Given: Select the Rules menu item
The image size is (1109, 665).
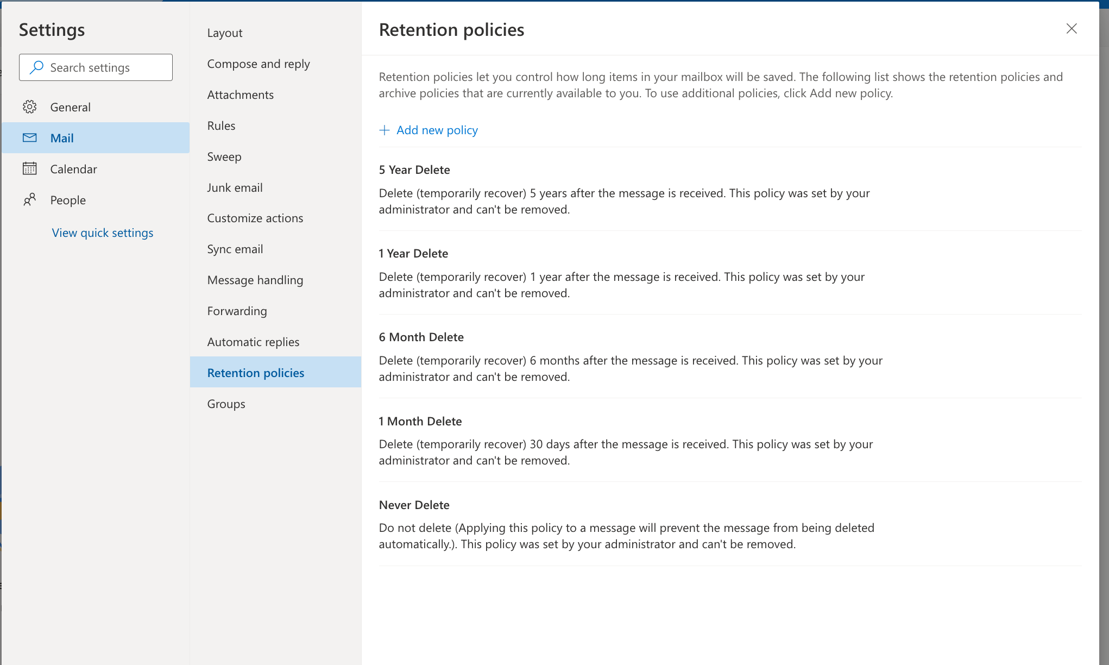Looking at the screenshot, I should point(221,126).
